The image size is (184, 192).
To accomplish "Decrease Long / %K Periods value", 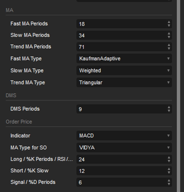I will point(169,161).
